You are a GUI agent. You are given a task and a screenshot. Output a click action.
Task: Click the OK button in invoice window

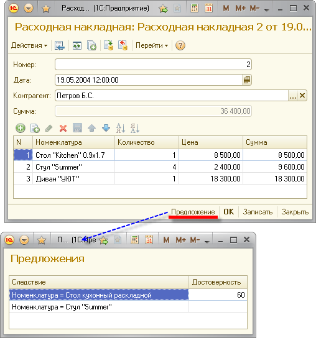pyautogui.click(x=228, y=212)
